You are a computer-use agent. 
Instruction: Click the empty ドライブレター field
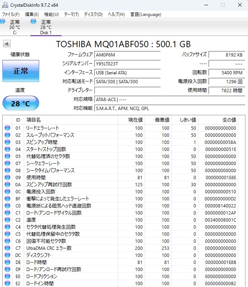(x=128, y=90)
